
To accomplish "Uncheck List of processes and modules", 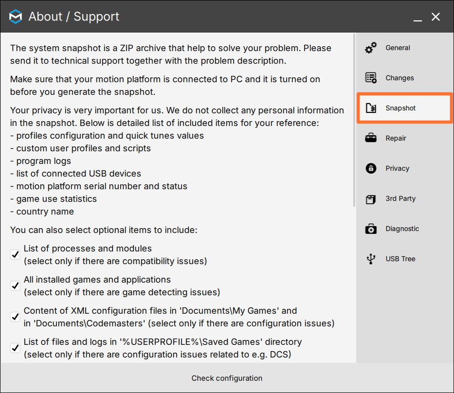I will click(15, 255).
